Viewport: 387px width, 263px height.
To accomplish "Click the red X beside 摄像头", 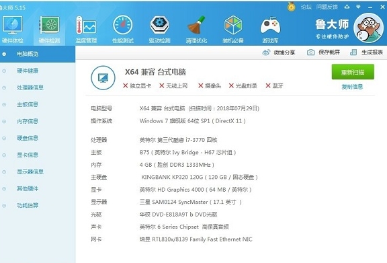I will coord(200,86).
